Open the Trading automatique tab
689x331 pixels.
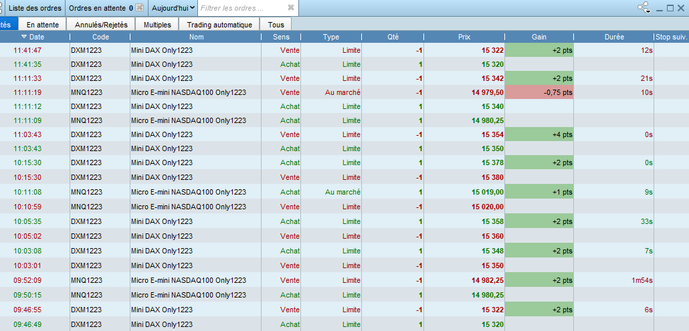point(219,25)
